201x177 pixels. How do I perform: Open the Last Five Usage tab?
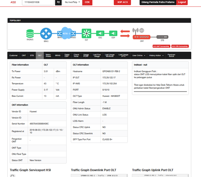(x=97, y=55)
